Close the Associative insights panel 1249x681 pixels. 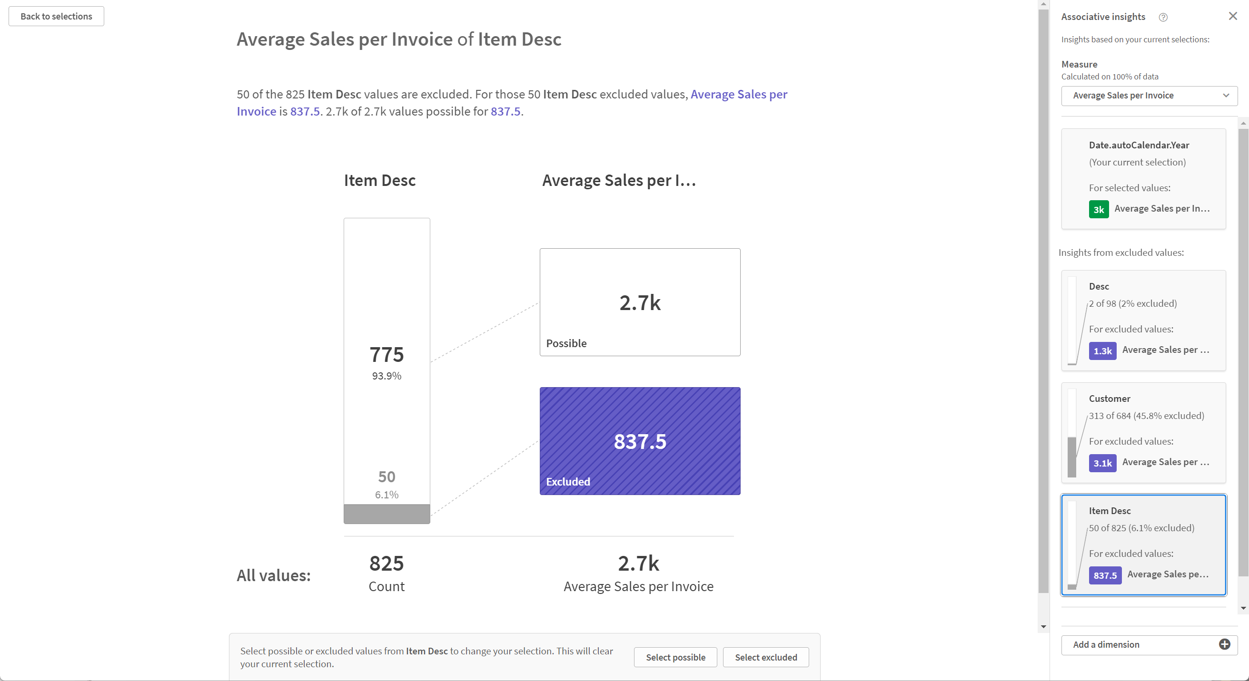coord(1232,16)
